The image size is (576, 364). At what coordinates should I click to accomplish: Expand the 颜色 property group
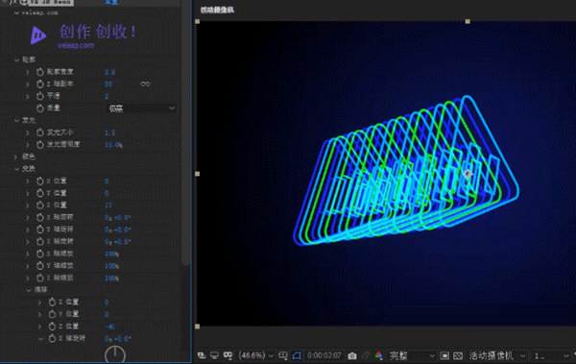coord(16,157)
